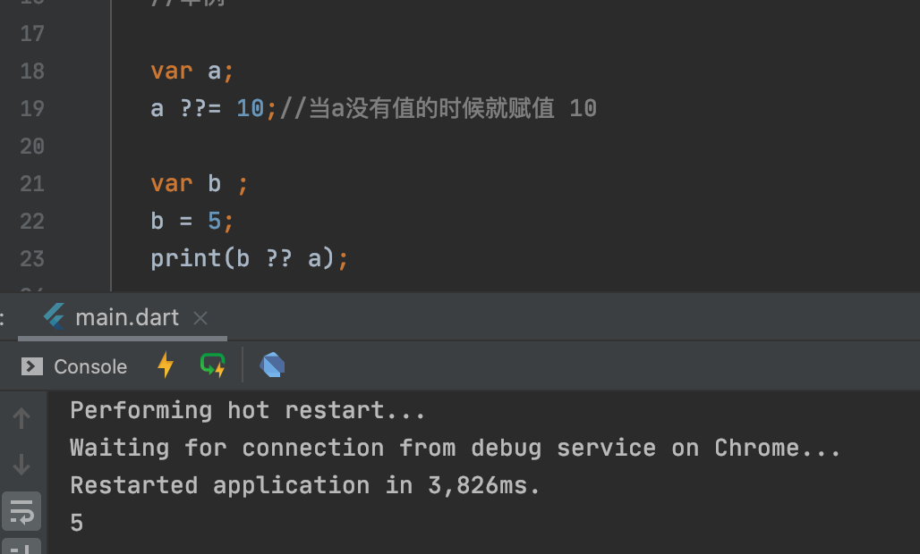Open Dart DevTools blue icon
The width and height of the screenshot is (920, 554).
tap(272, 365)
